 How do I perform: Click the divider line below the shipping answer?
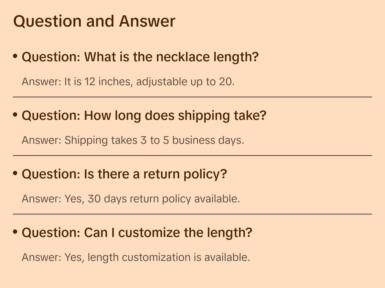[192, 156]
